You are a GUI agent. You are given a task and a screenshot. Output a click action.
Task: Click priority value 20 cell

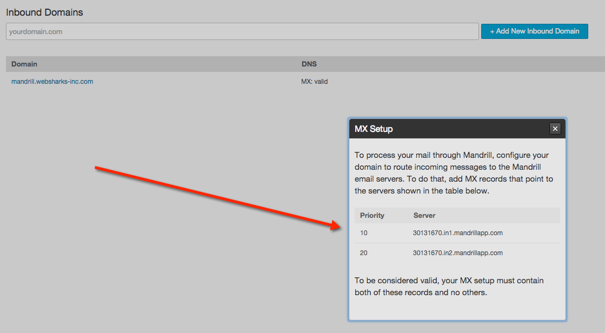pos(363,253)
